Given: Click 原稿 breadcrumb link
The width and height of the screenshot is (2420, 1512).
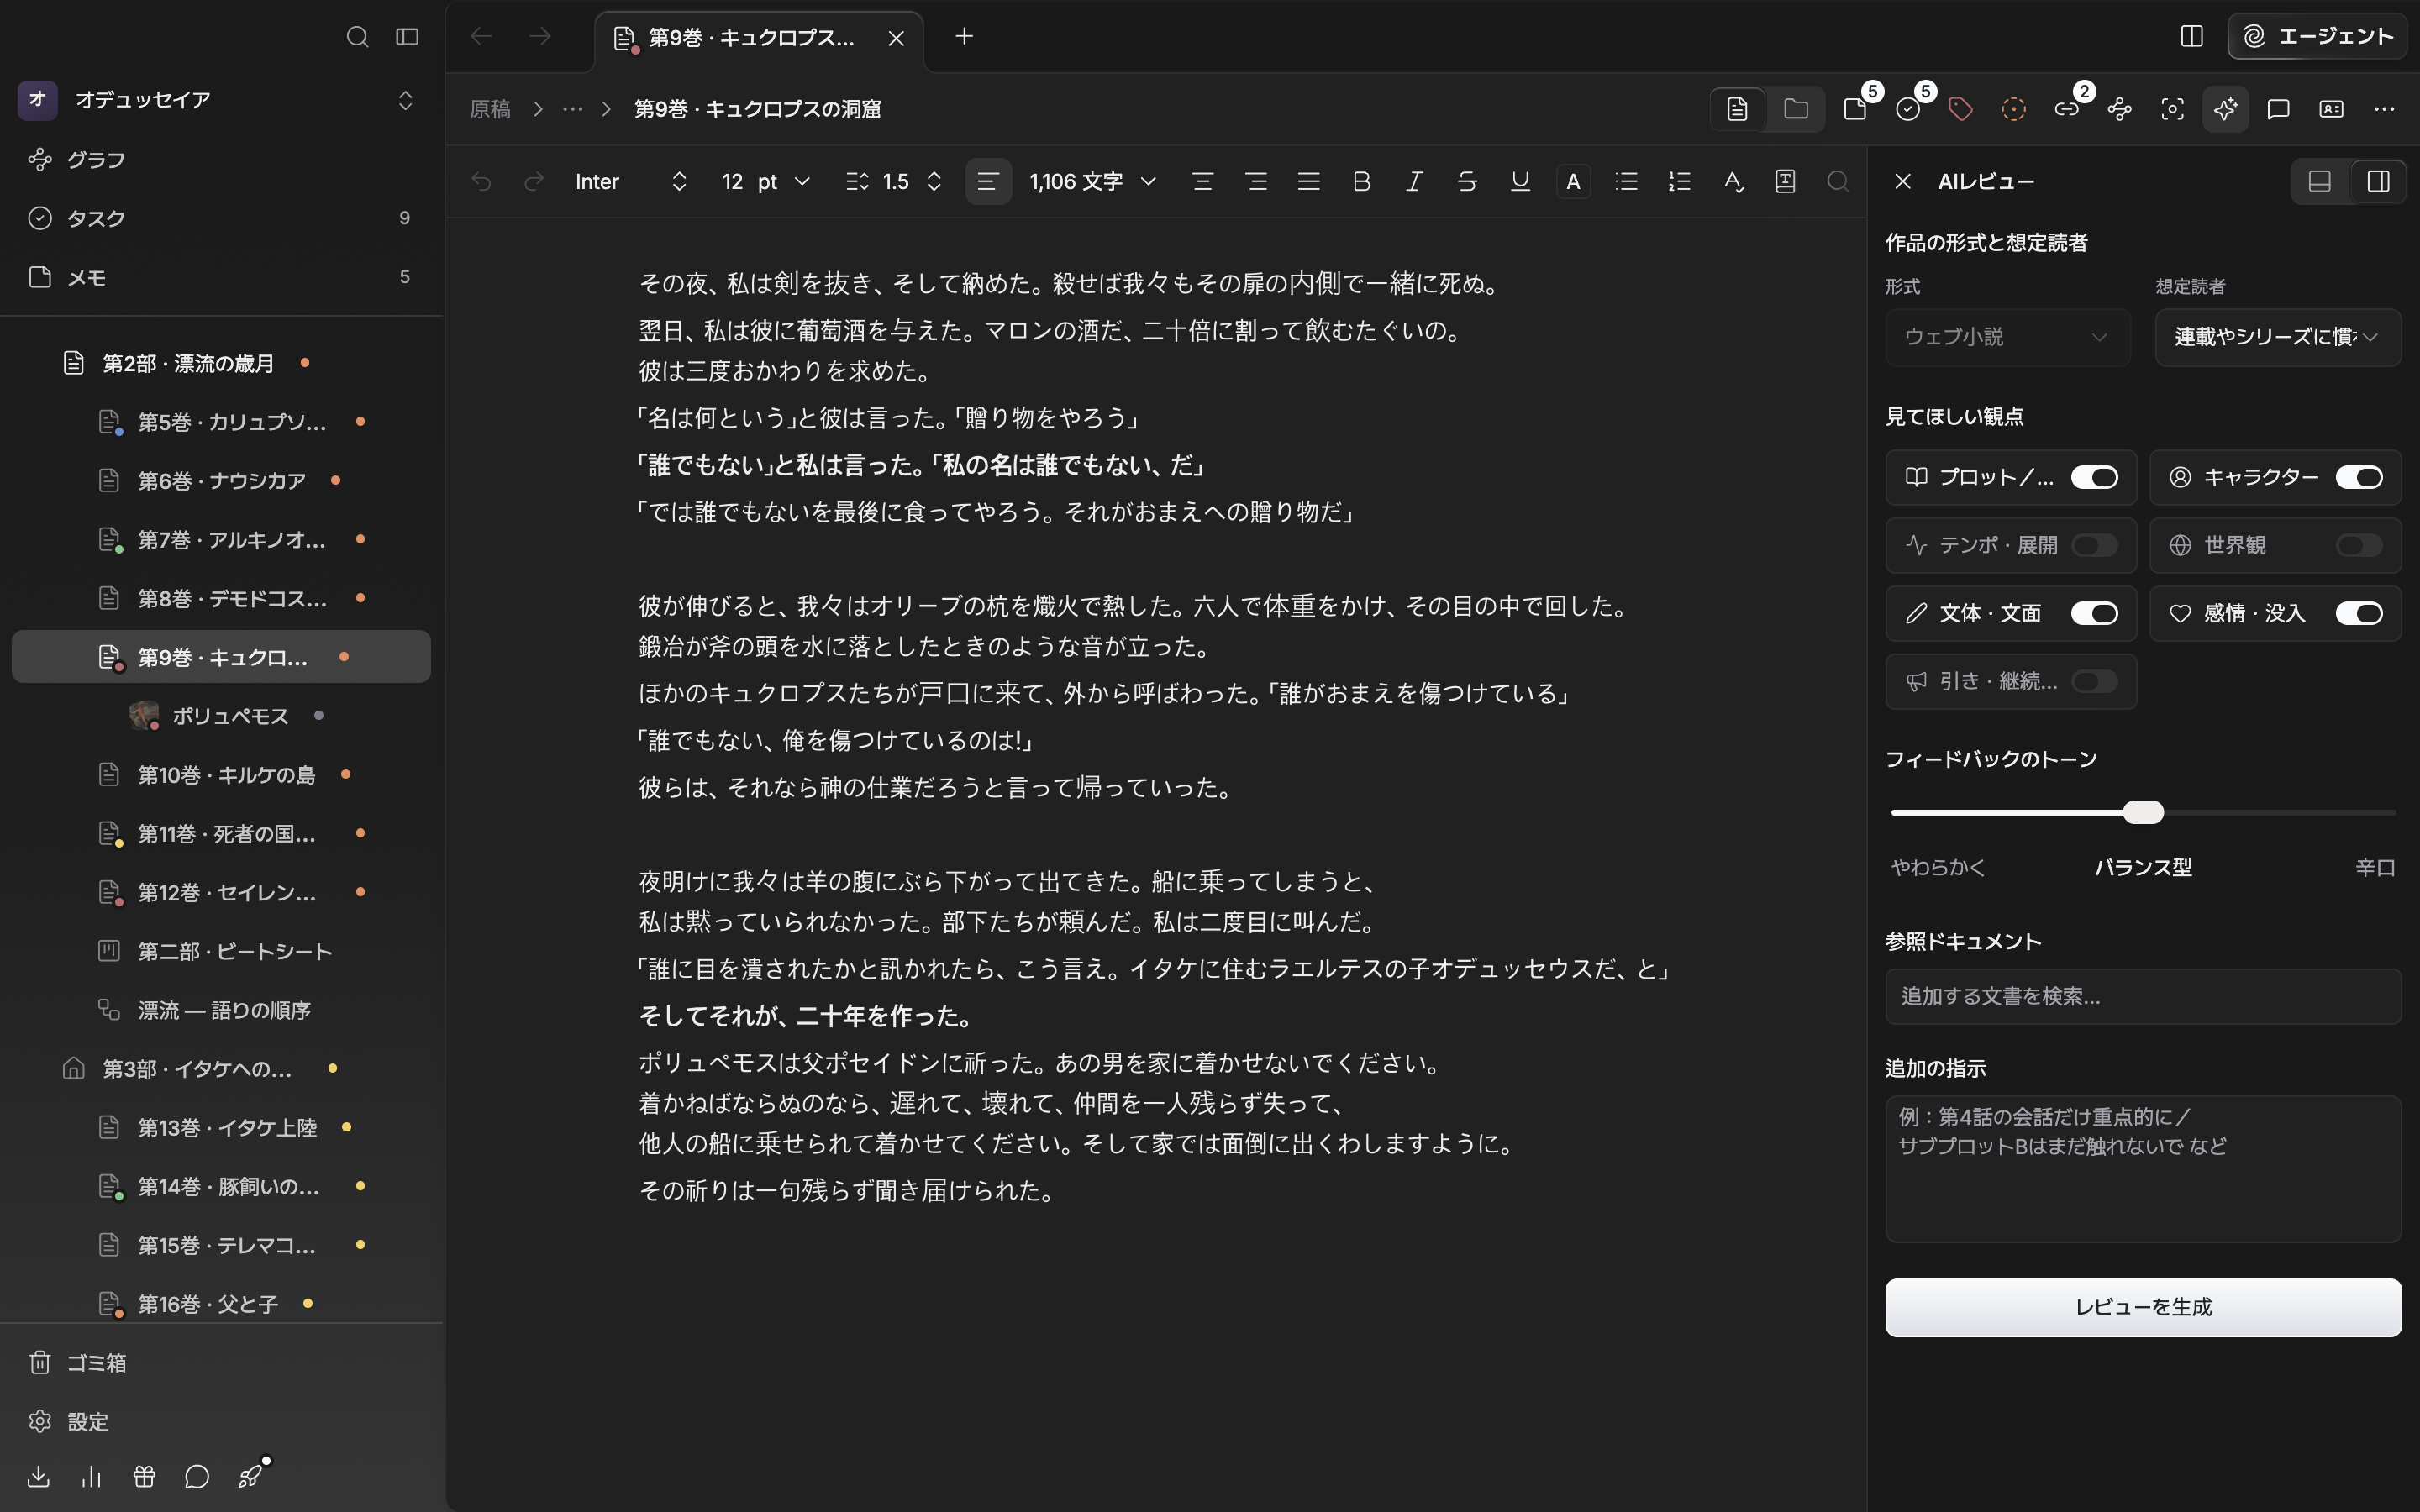Looking at the screenshot, I should coord(490,109).
